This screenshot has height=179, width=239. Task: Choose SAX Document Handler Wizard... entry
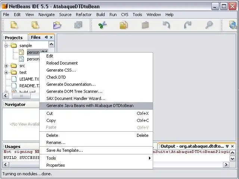pos(96,98)
